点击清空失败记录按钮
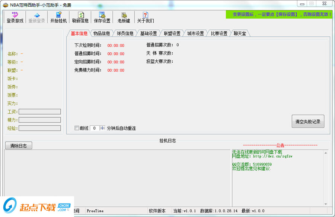Image resolution: width=335 pixels, height=217 pixels. click(307, 121)
